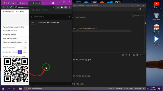
Task: Split the VS Code editor
Action: [140, 9]
